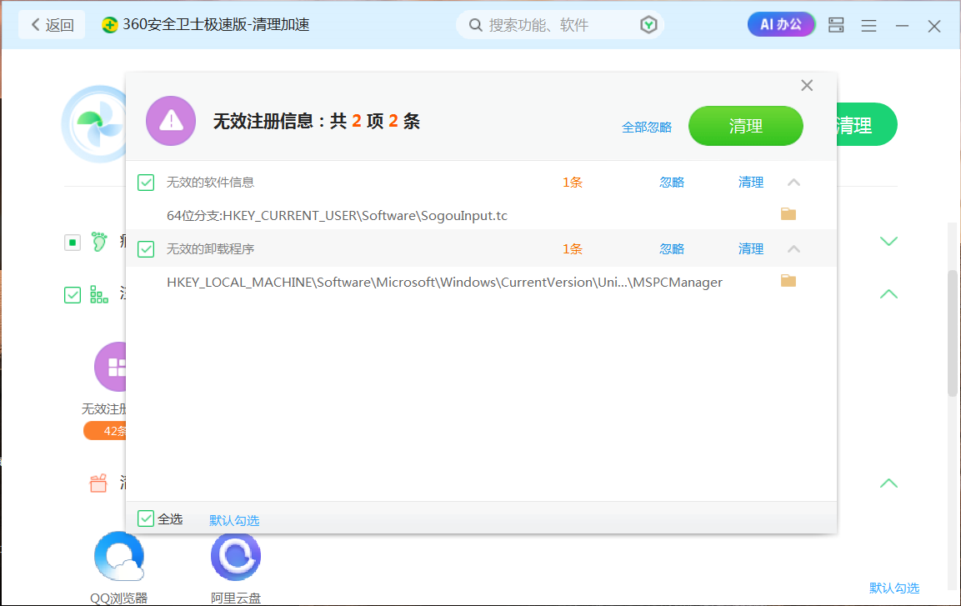The image size is (961, 606).
Task: Click the purple warning triangle icon
Action: pos(171,121)
